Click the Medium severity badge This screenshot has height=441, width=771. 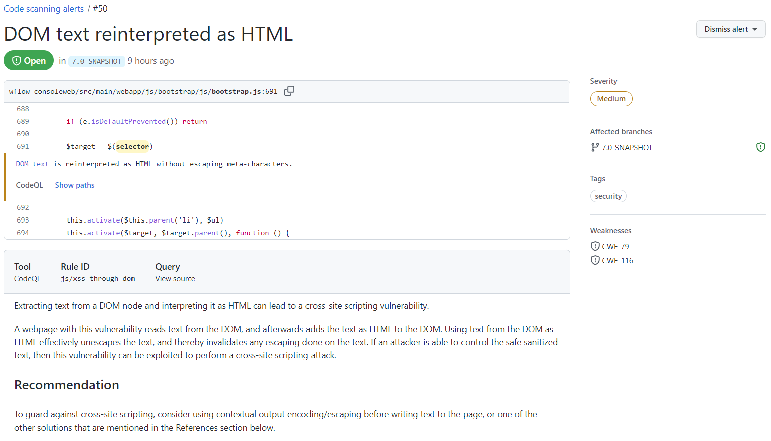point(611,99)
